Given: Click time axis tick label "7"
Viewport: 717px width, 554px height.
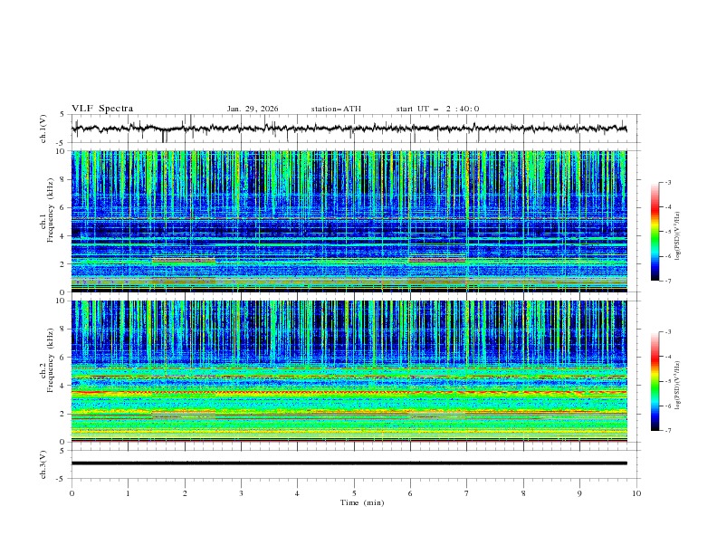Looking at the screenshot, I should 467,493.
